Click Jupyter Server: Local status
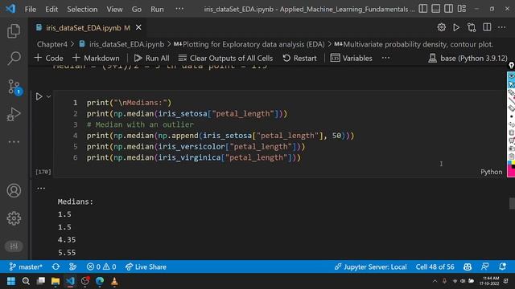Screen dimensions: 515x289 coord(370,267)
